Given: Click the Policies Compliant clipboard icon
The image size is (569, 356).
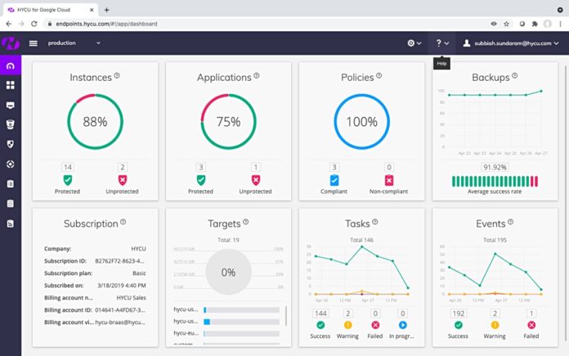Looking at the screenshot, I should [x=334, y=180].
